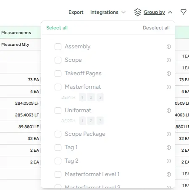
Task: Set Masterformat depth to 1
Action: 82,97
